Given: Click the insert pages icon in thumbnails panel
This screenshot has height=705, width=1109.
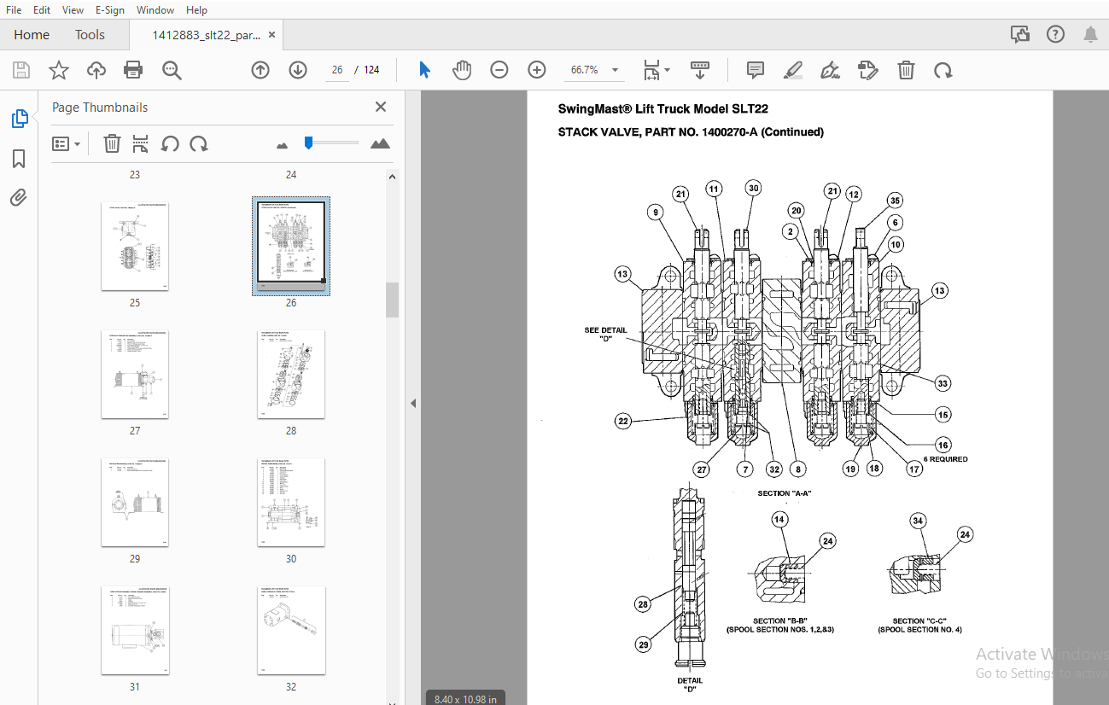Looking at the screenshot, I should (141, 143).
